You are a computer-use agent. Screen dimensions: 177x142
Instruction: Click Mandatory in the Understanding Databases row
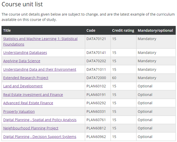tap(147, 53)
